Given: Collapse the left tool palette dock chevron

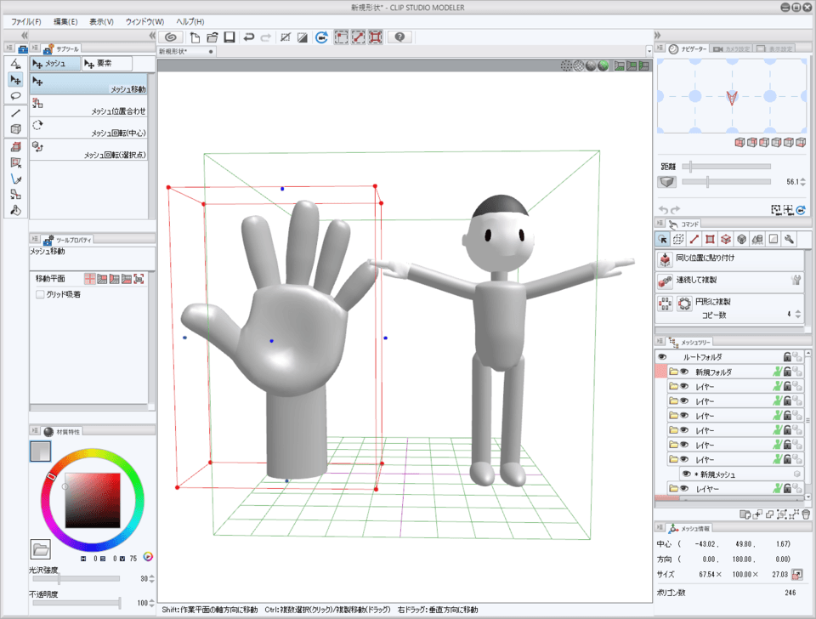Looking at the screenshot, I should tap(24, 35).
